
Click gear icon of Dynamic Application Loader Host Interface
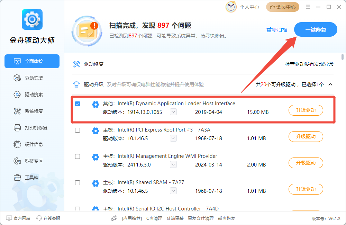coord(95,104)
